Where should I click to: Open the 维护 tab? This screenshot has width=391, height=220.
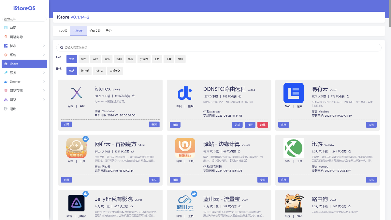[x=109, y=31]
